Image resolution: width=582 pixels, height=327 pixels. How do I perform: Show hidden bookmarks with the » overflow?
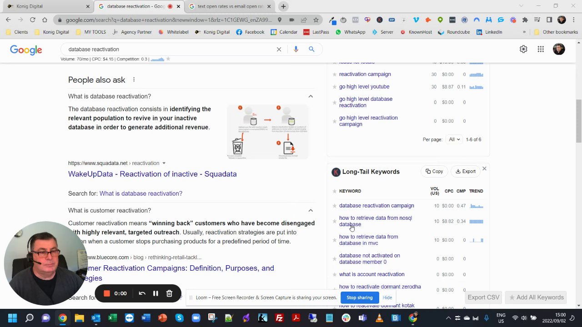tap(524, 32)
